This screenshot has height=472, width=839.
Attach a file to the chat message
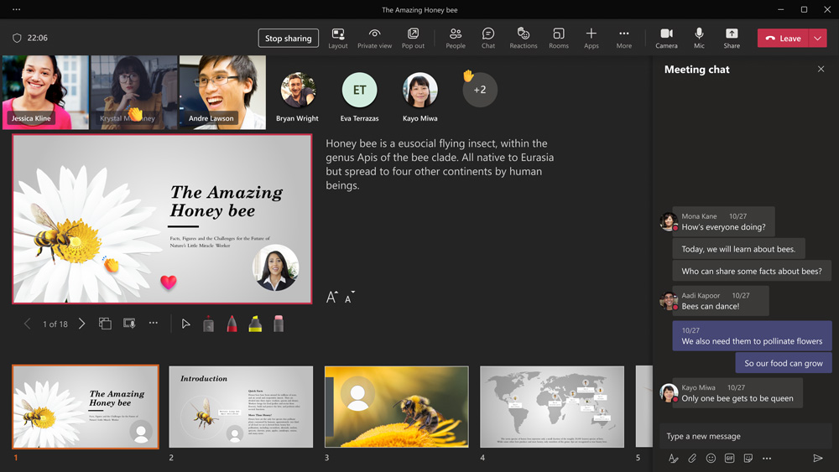coord(692,459)
